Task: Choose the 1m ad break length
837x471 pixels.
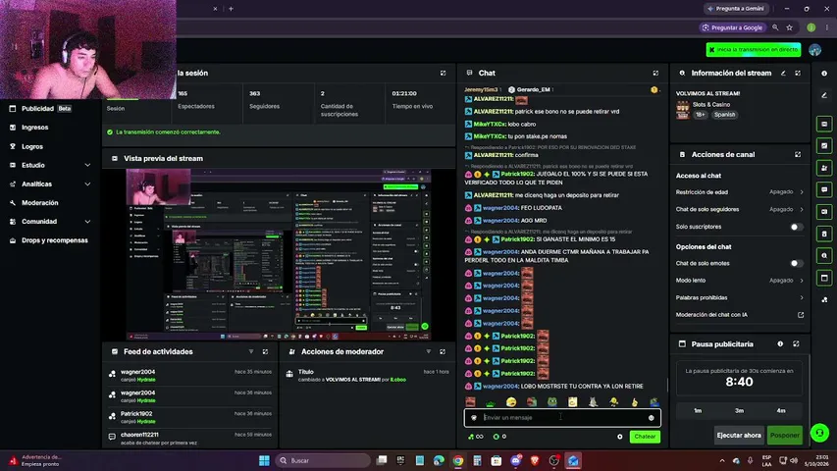Action: click(x=698, y=411)
